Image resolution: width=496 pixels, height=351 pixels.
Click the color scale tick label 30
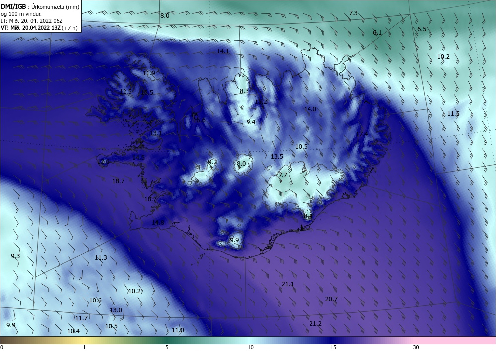(x=416, y=347)
